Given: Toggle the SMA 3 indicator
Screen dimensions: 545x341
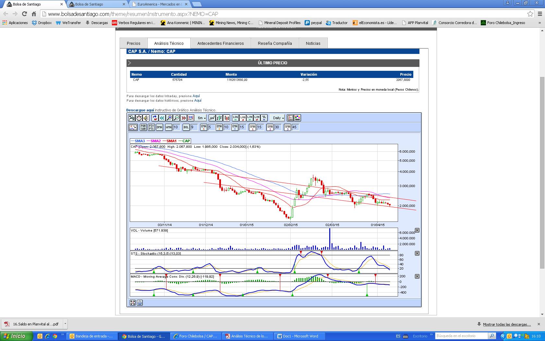Looking at the screenshot, I should (x=287, y=127).
